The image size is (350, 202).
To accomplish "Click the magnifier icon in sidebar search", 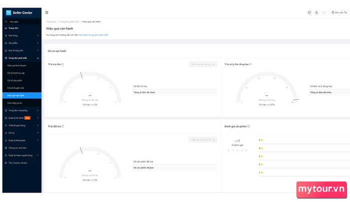I will pos(6,22).
